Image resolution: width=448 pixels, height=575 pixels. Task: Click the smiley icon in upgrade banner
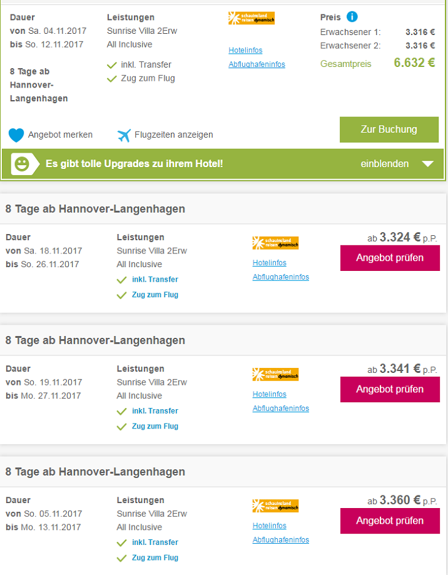[22, 164]
